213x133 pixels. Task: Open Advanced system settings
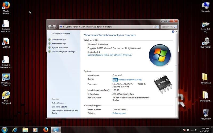[x=63, y=52]
